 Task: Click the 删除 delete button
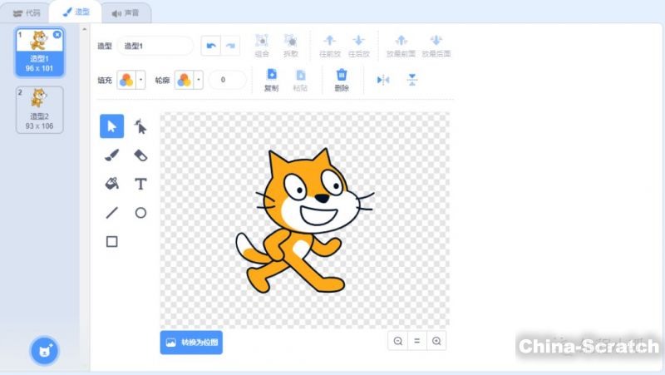[341, 80]
